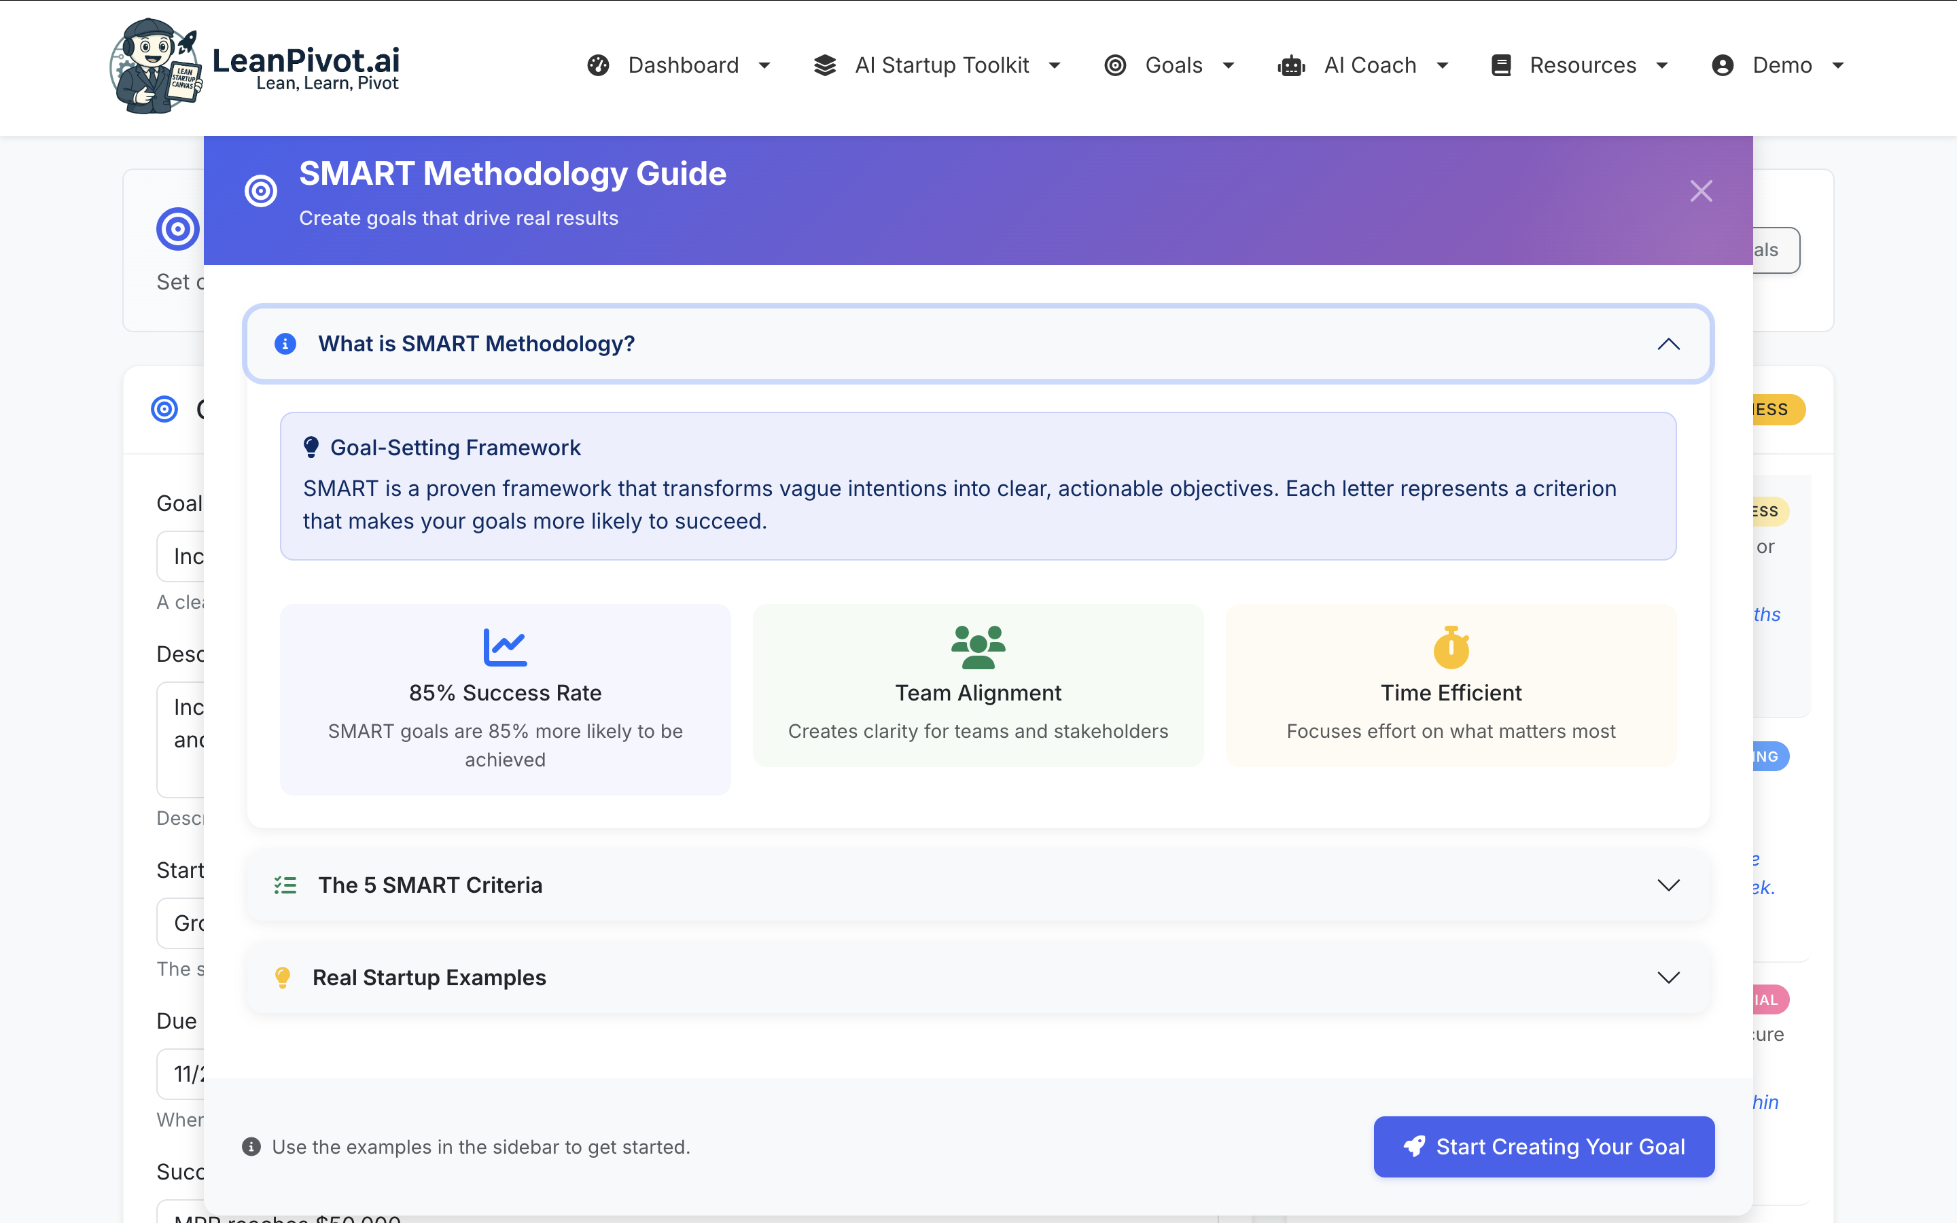Click the blue info icon beside 'What is SMART Methodology?'
This screenshot has height=1223, width=1957.
click(x=285, y=344)
